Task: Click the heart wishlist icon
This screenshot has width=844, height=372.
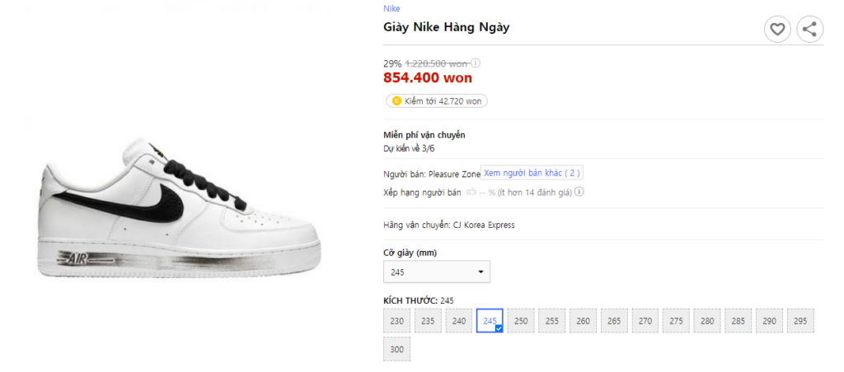Action: (x=776, y=30)
